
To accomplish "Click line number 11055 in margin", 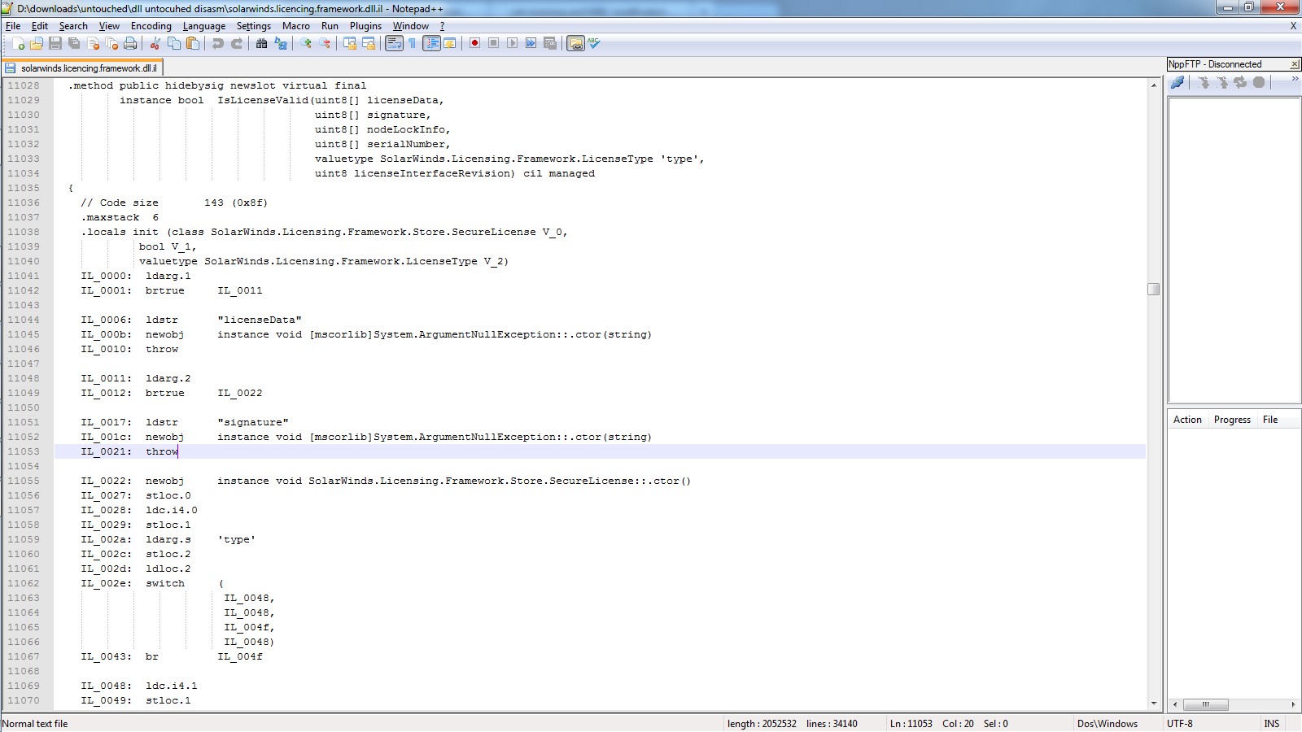I will (24, 481).
